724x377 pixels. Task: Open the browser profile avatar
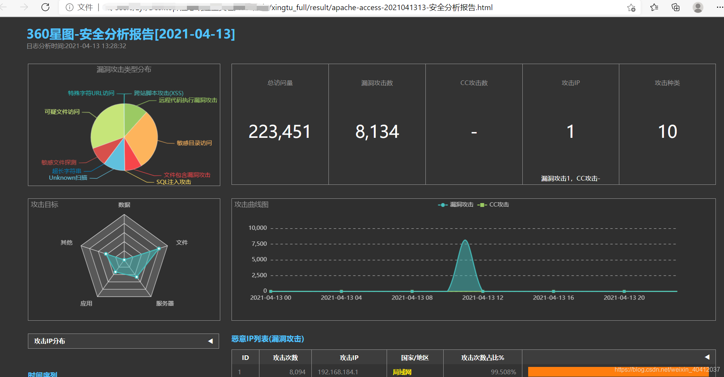point(698,7)
